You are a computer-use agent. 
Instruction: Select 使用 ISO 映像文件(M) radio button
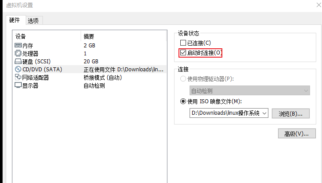pyautogui.click(x=183, y=101)
